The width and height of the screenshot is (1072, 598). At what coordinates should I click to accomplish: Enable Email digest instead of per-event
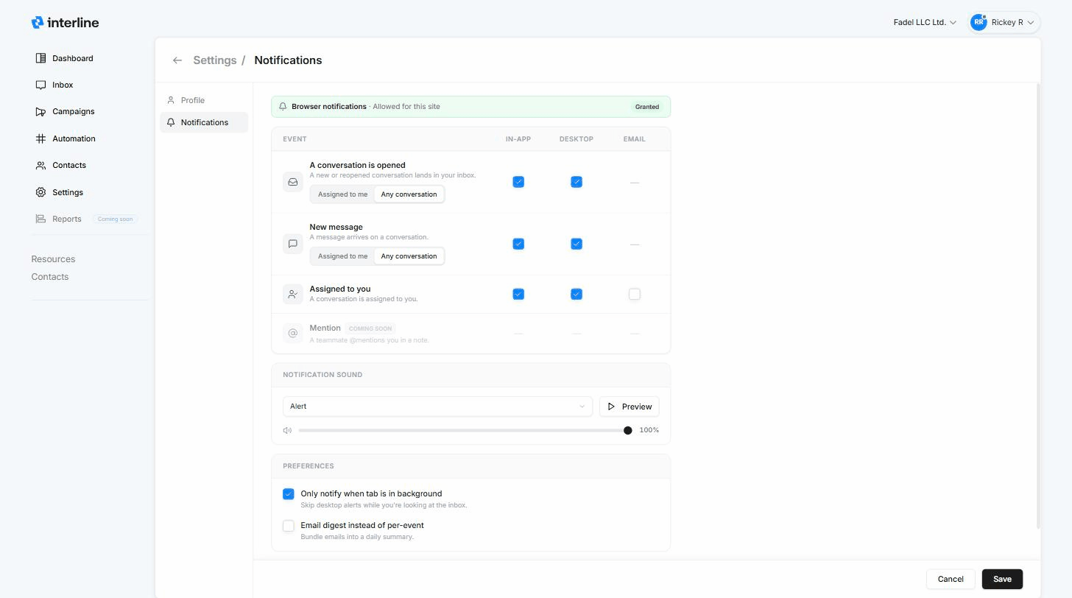[289, 526]
